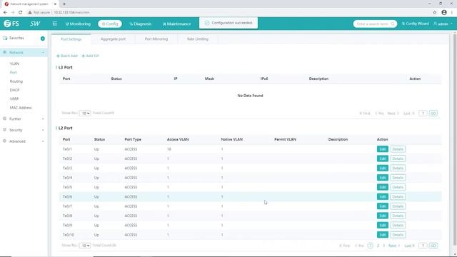
Task: Click the L3 Port page number field
Action: tap(423, 114)
